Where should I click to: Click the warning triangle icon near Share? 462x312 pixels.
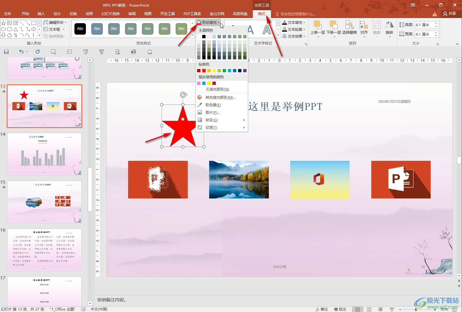pos(435,14)
